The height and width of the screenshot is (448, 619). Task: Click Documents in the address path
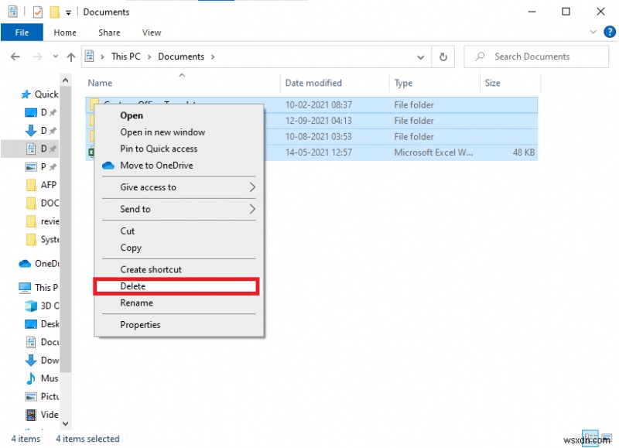tap(181, 56)
